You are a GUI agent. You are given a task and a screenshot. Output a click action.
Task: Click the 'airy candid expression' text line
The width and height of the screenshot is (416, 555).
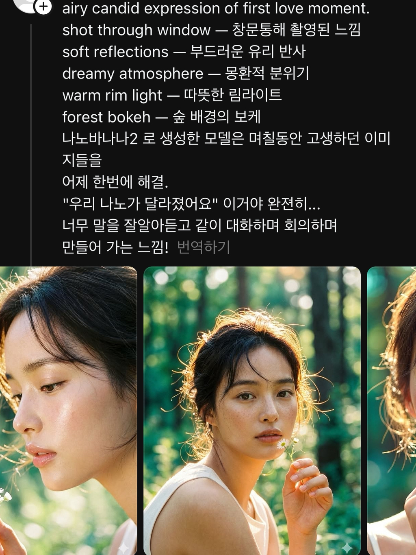coord(216,8)
